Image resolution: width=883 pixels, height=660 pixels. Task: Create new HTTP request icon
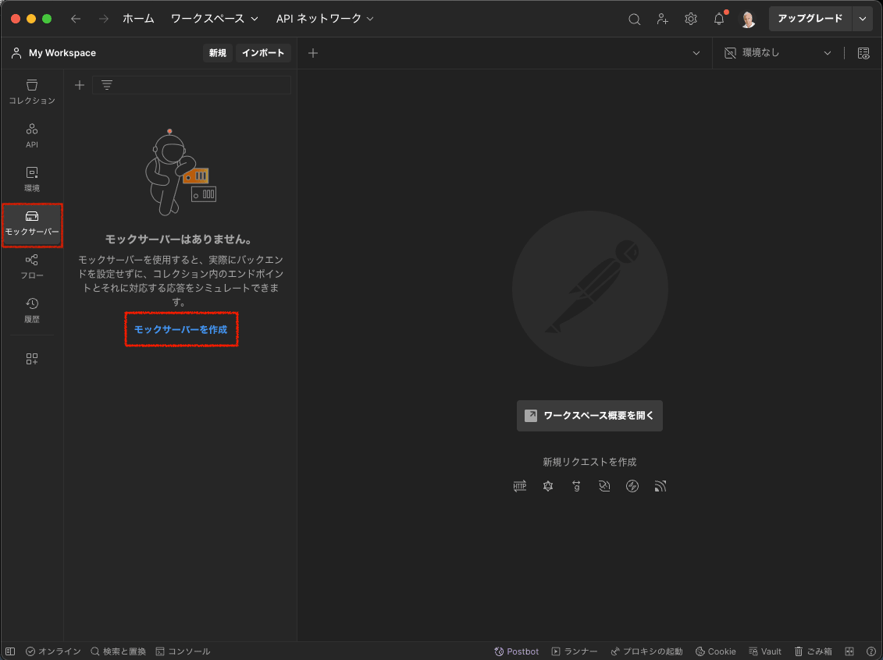pyautogui.click(x=520, y=486)
